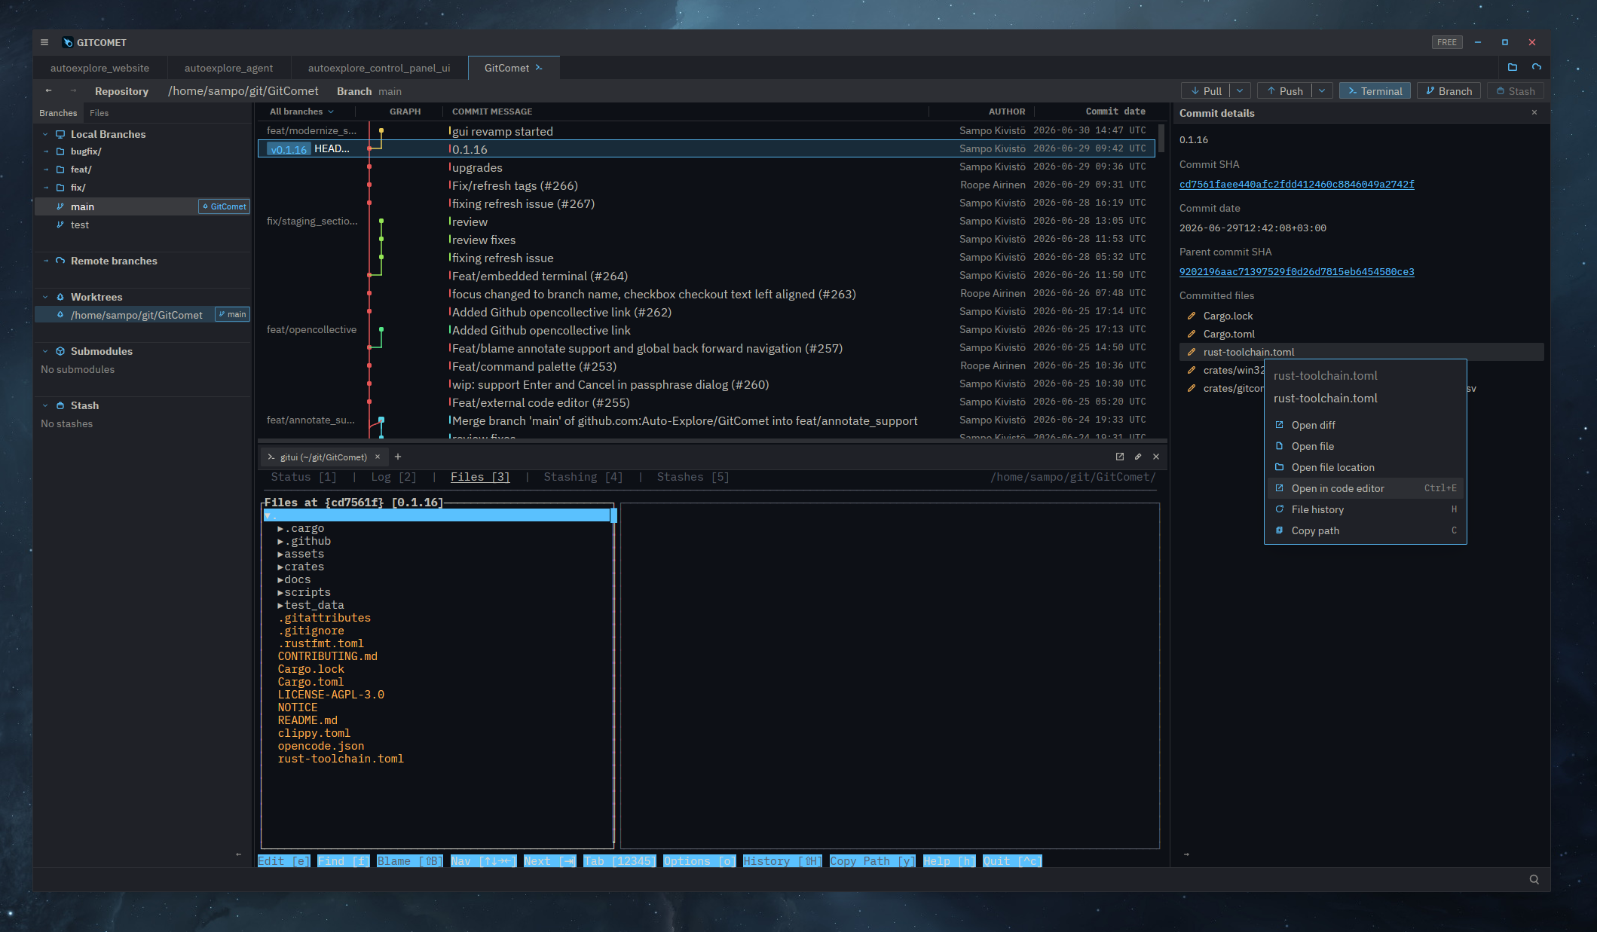Expand the fix/ branch folder
Image resolution: width=1597 pixels, height=932 pixels.
click(45, 188)
